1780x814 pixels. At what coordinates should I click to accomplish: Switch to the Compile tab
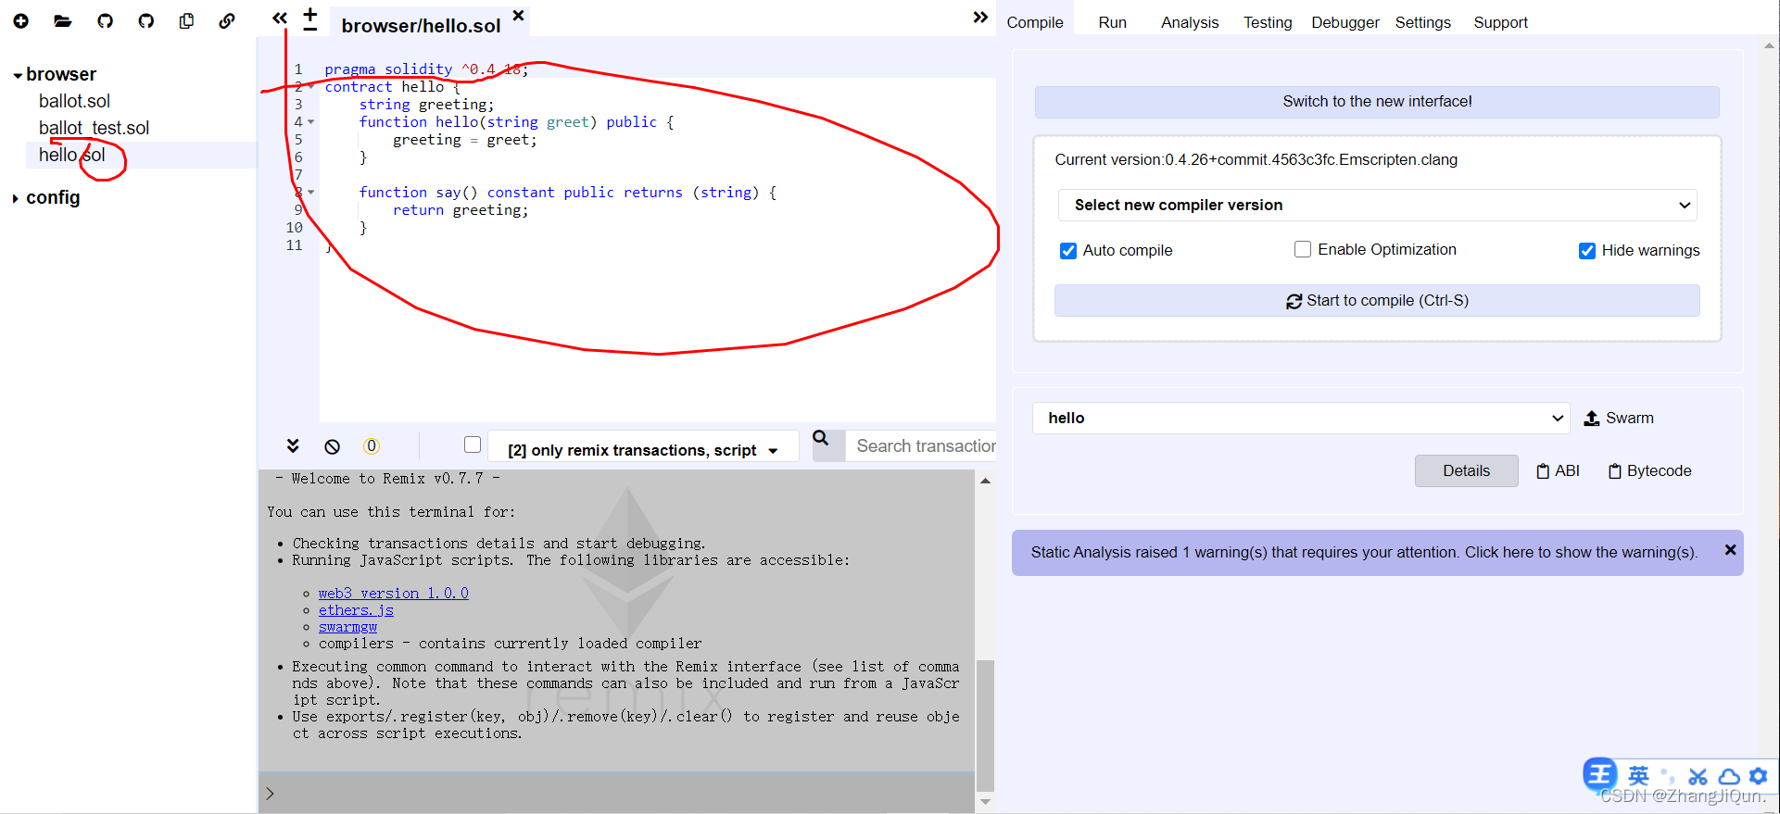(x=1035, y=22)
